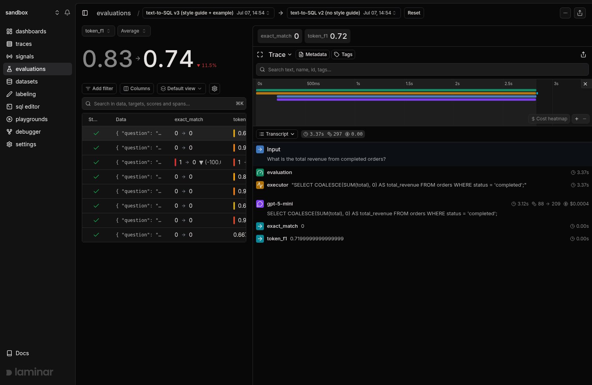Zoom in timeline with plus icon
Viewport: 592px width, 385px height.
[x=576, y=119]
